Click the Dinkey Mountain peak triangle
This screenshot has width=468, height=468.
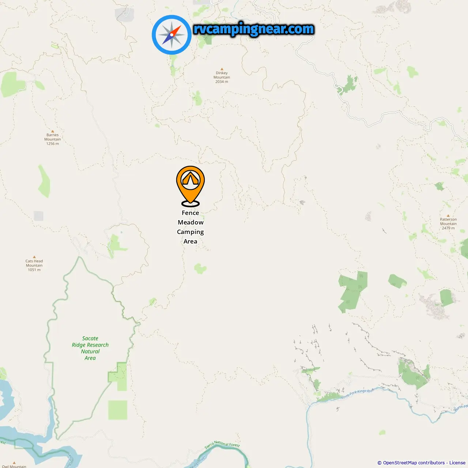coord(222,69)
